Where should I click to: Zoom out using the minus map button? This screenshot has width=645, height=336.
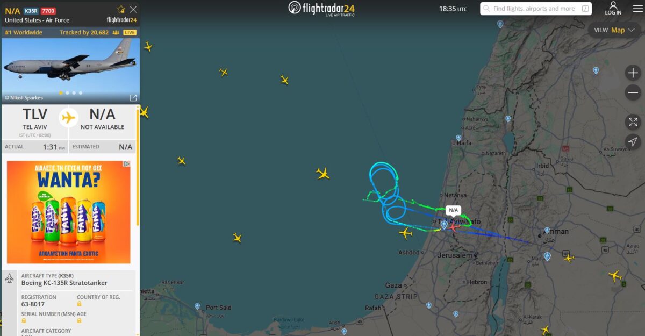pyautogui.click(x=633, y=92)
